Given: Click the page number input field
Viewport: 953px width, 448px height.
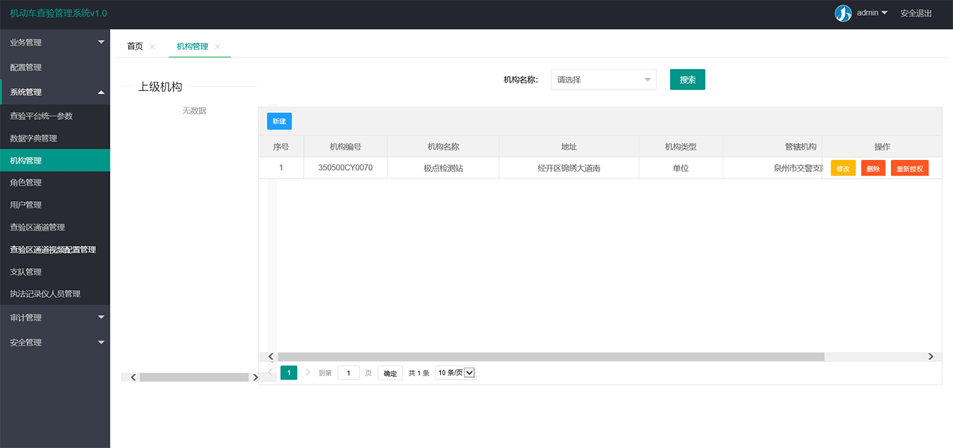Looking at the screenshot, I should click(348, 373).
